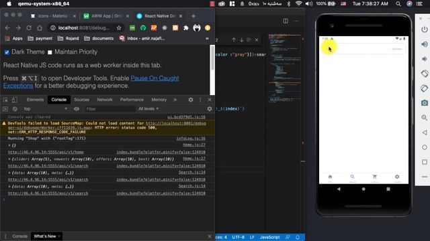Bookmark this page with the star icon
Image resolution: width=430 pixels, height=241 pixels.
coord(119,28)
